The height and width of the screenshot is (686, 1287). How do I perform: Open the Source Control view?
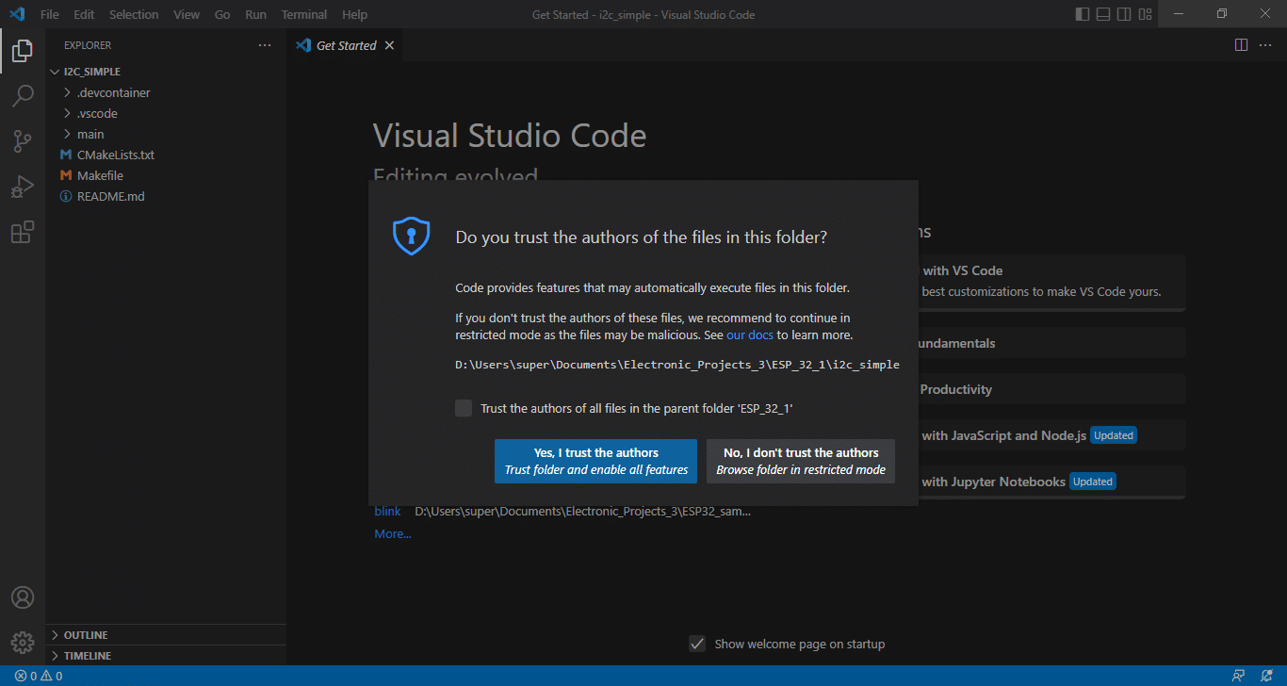(x=23, y=141)
